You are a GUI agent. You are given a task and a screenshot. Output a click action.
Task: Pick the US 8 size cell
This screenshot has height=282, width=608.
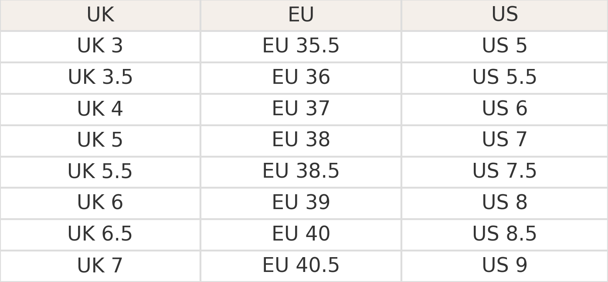point(505,203)
